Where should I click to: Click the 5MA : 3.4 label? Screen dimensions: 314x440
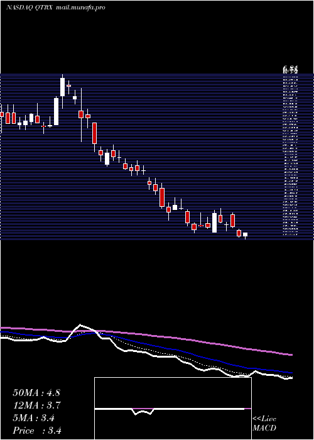[x=34, y=418]
